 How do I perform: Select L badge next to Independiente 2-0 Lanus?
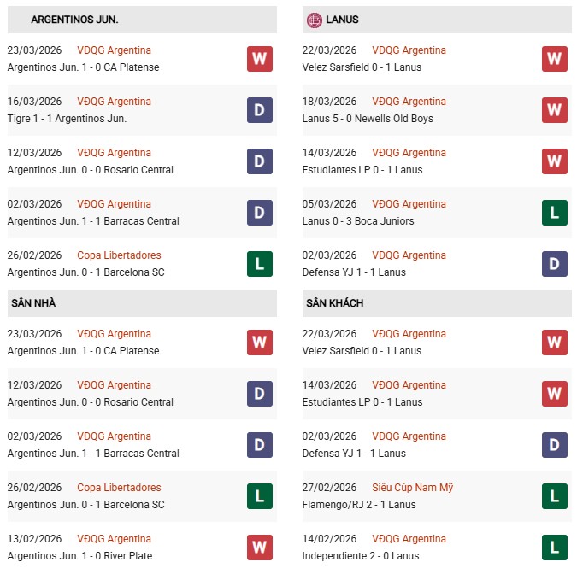pyautogui.click(x=555, y=548)
